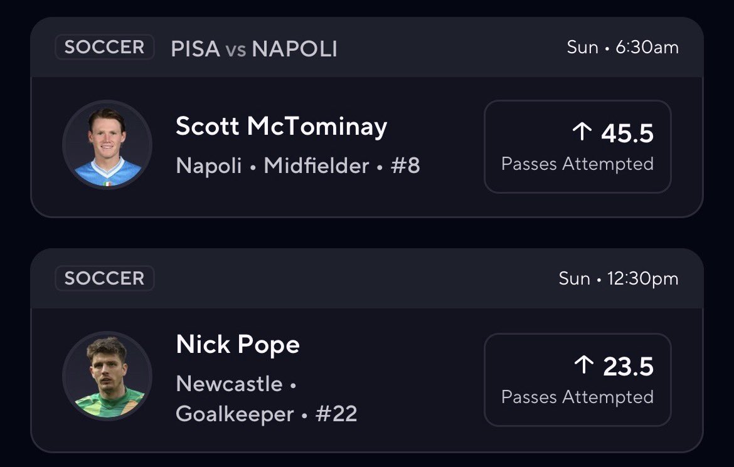Click Napoli Midfielder #8 details text
This screenshot has width=734, height=467.
298,165
